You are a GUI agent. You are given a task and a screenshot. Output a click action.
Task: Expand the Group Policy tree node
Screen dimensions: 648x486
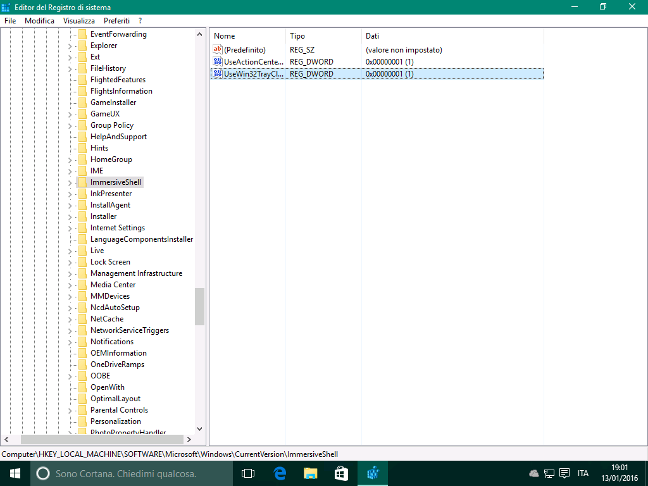tap(70, 126)
